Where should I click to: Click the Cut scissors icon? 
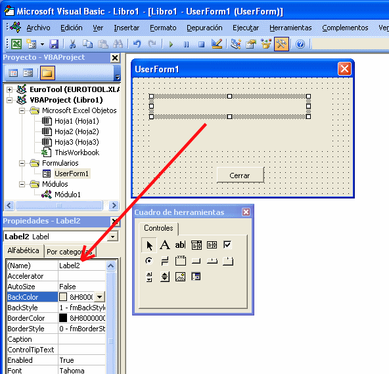(72, 45)
